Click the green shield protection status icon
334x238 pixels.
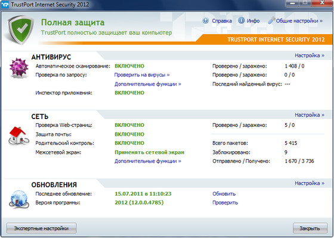pyautogui.click(x=20, y=29)
